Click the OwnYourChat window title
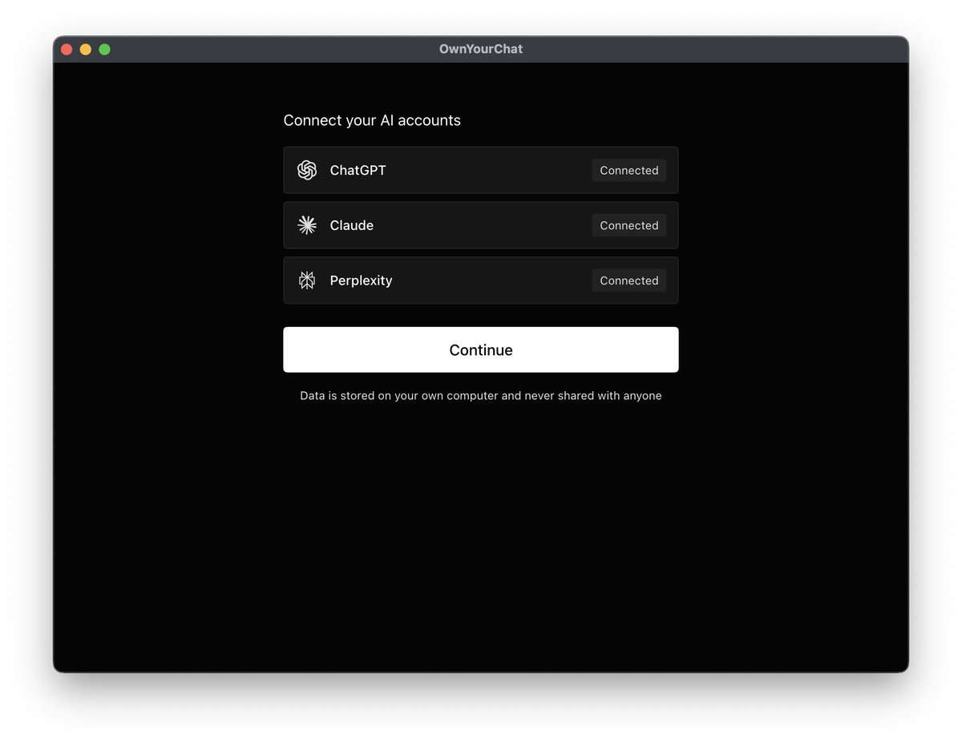 pyautogui.click(x=481, y=49)
